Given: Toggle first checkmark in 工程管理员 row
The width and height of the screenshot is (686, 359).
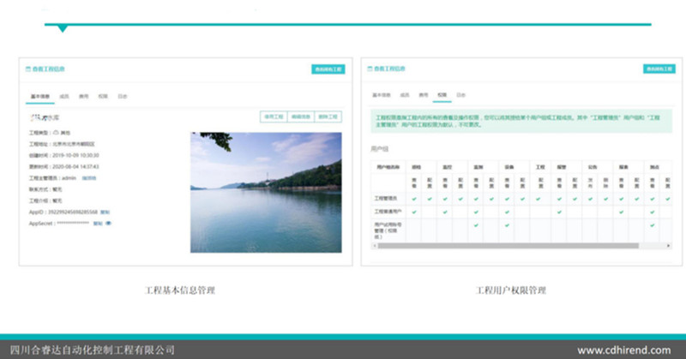Looking at the screenshot, I should (415, 198).
